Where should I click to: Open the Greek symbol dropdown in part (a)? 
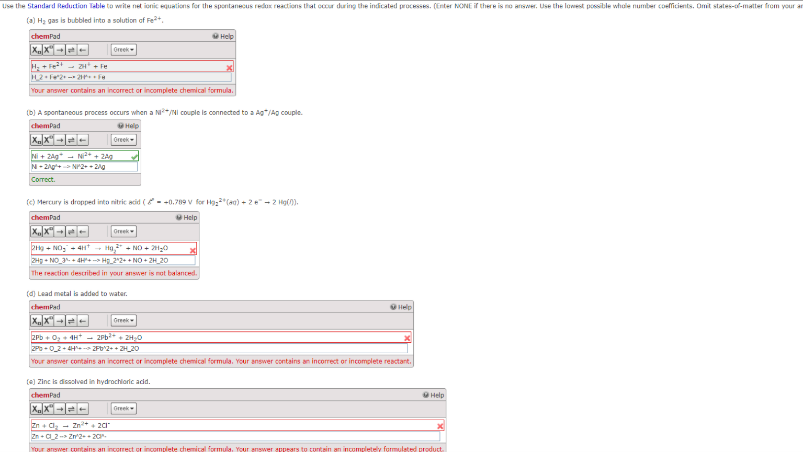(123, 49)
